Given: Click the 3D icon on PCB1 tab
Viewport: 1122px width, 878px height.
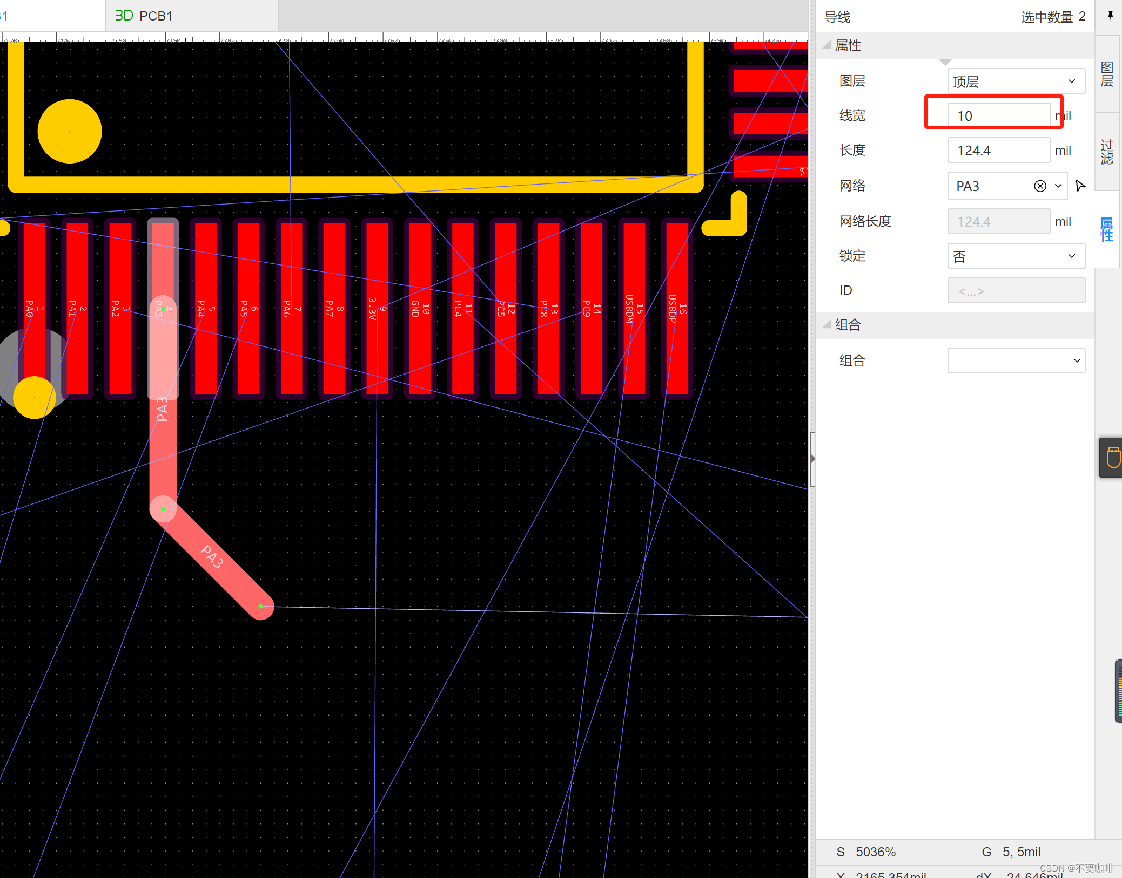Looking at the screenshot, I should pyautogui.click(x=124, y=16).
